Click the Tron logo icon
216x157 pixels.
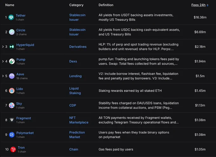click(x=13, y=149)
